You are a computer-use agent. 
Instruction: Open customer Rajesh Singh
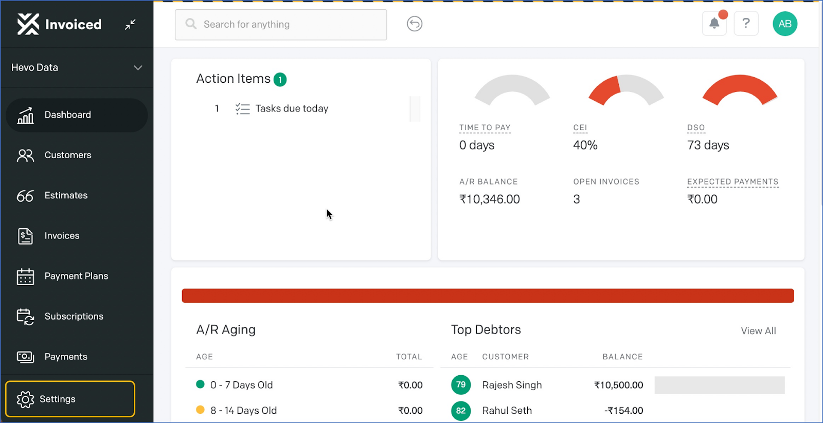pos(511,385)
